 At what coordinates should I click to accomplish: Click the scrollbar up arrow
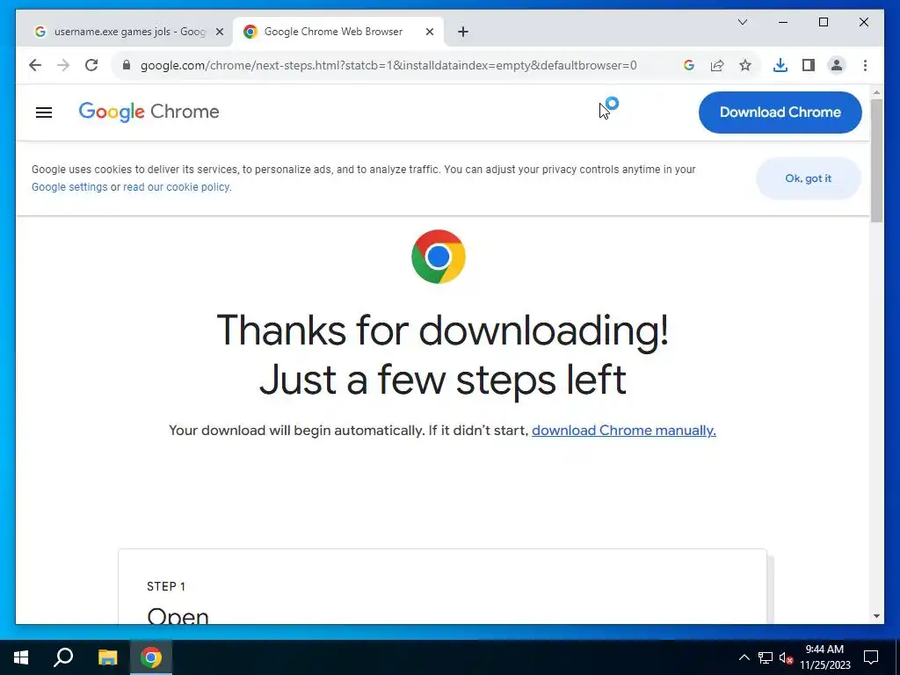coord(876,91)
